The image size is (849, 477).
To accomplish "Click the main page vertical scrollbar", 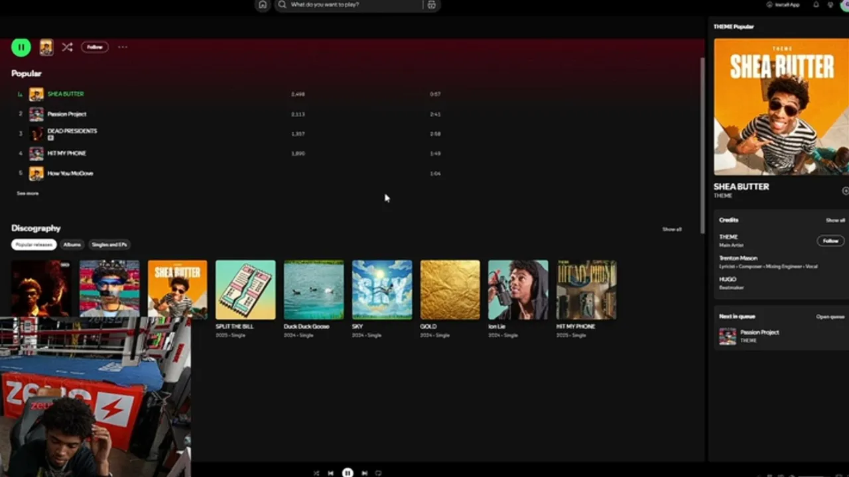I will [702, 146].
